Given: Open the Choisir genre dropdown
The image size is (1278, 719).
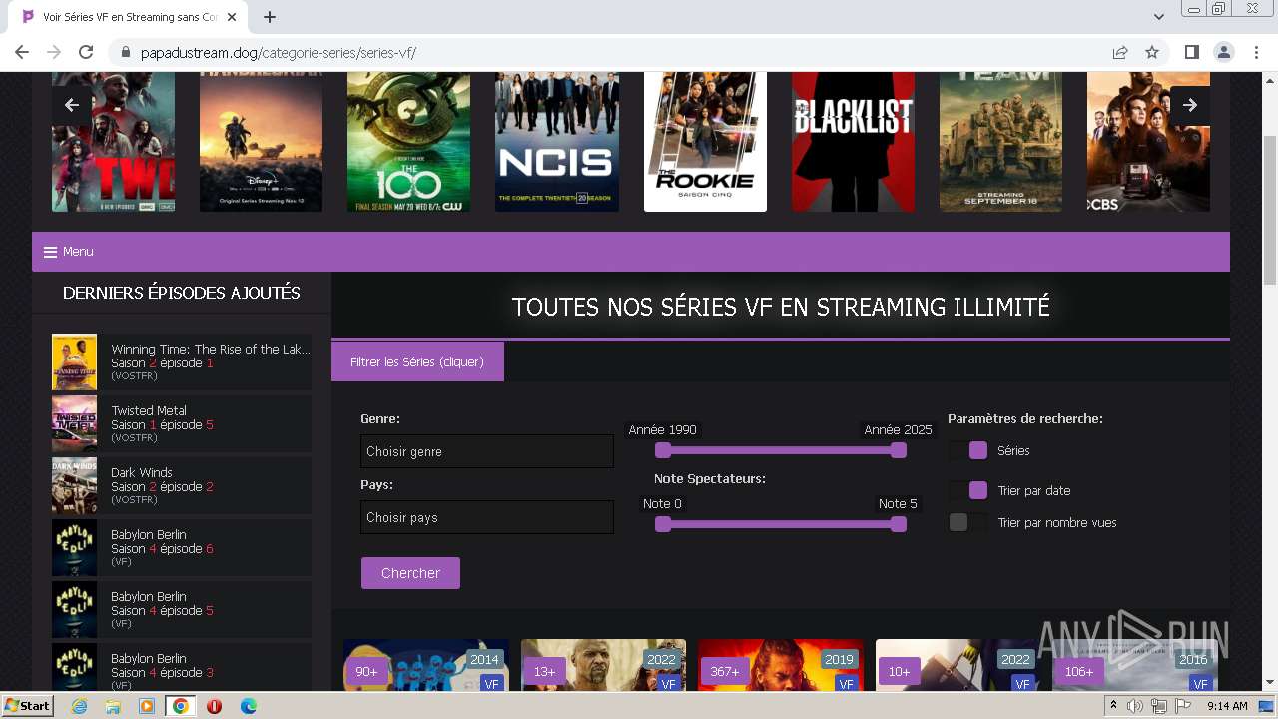Looking at the screenshot, I should 487,451.
